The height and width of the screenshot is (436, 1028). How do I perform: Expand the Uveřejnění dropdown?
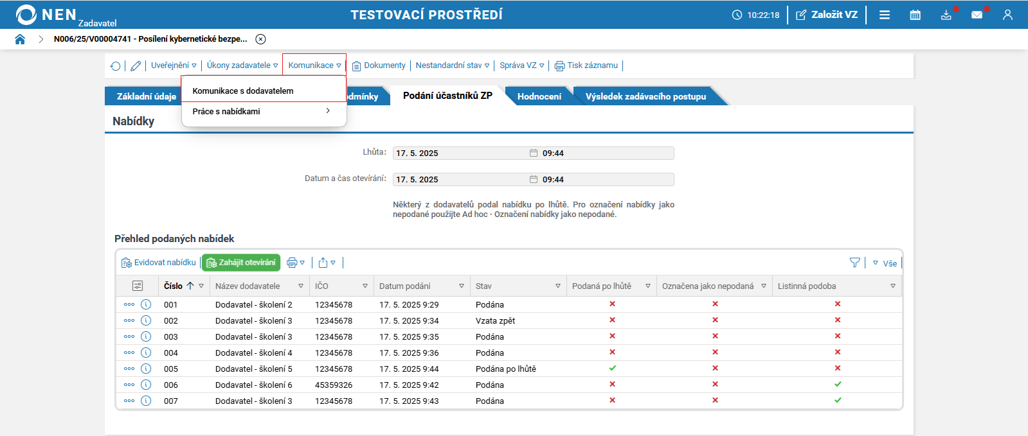point(174,65)
